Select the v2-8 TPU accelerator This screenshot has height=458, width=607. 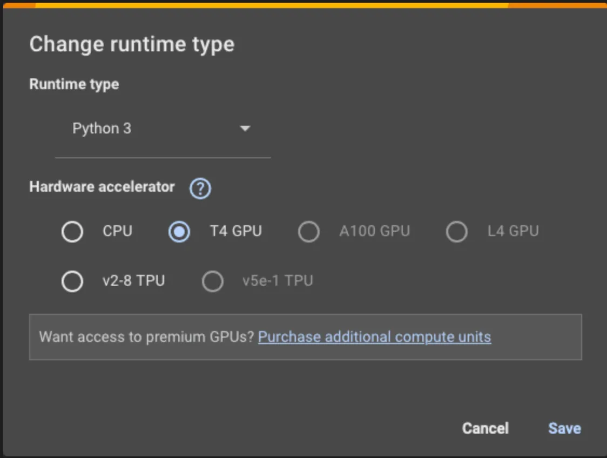[72, 281]
